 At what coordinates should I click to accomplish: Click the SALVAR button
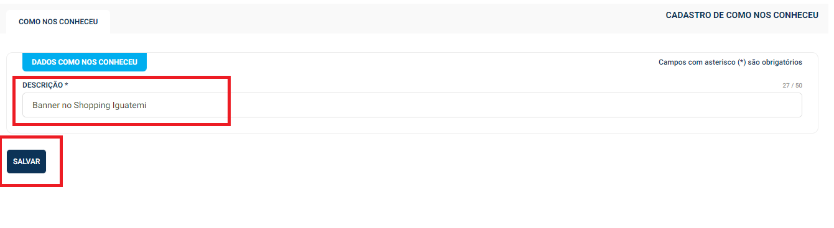[26, 162]
